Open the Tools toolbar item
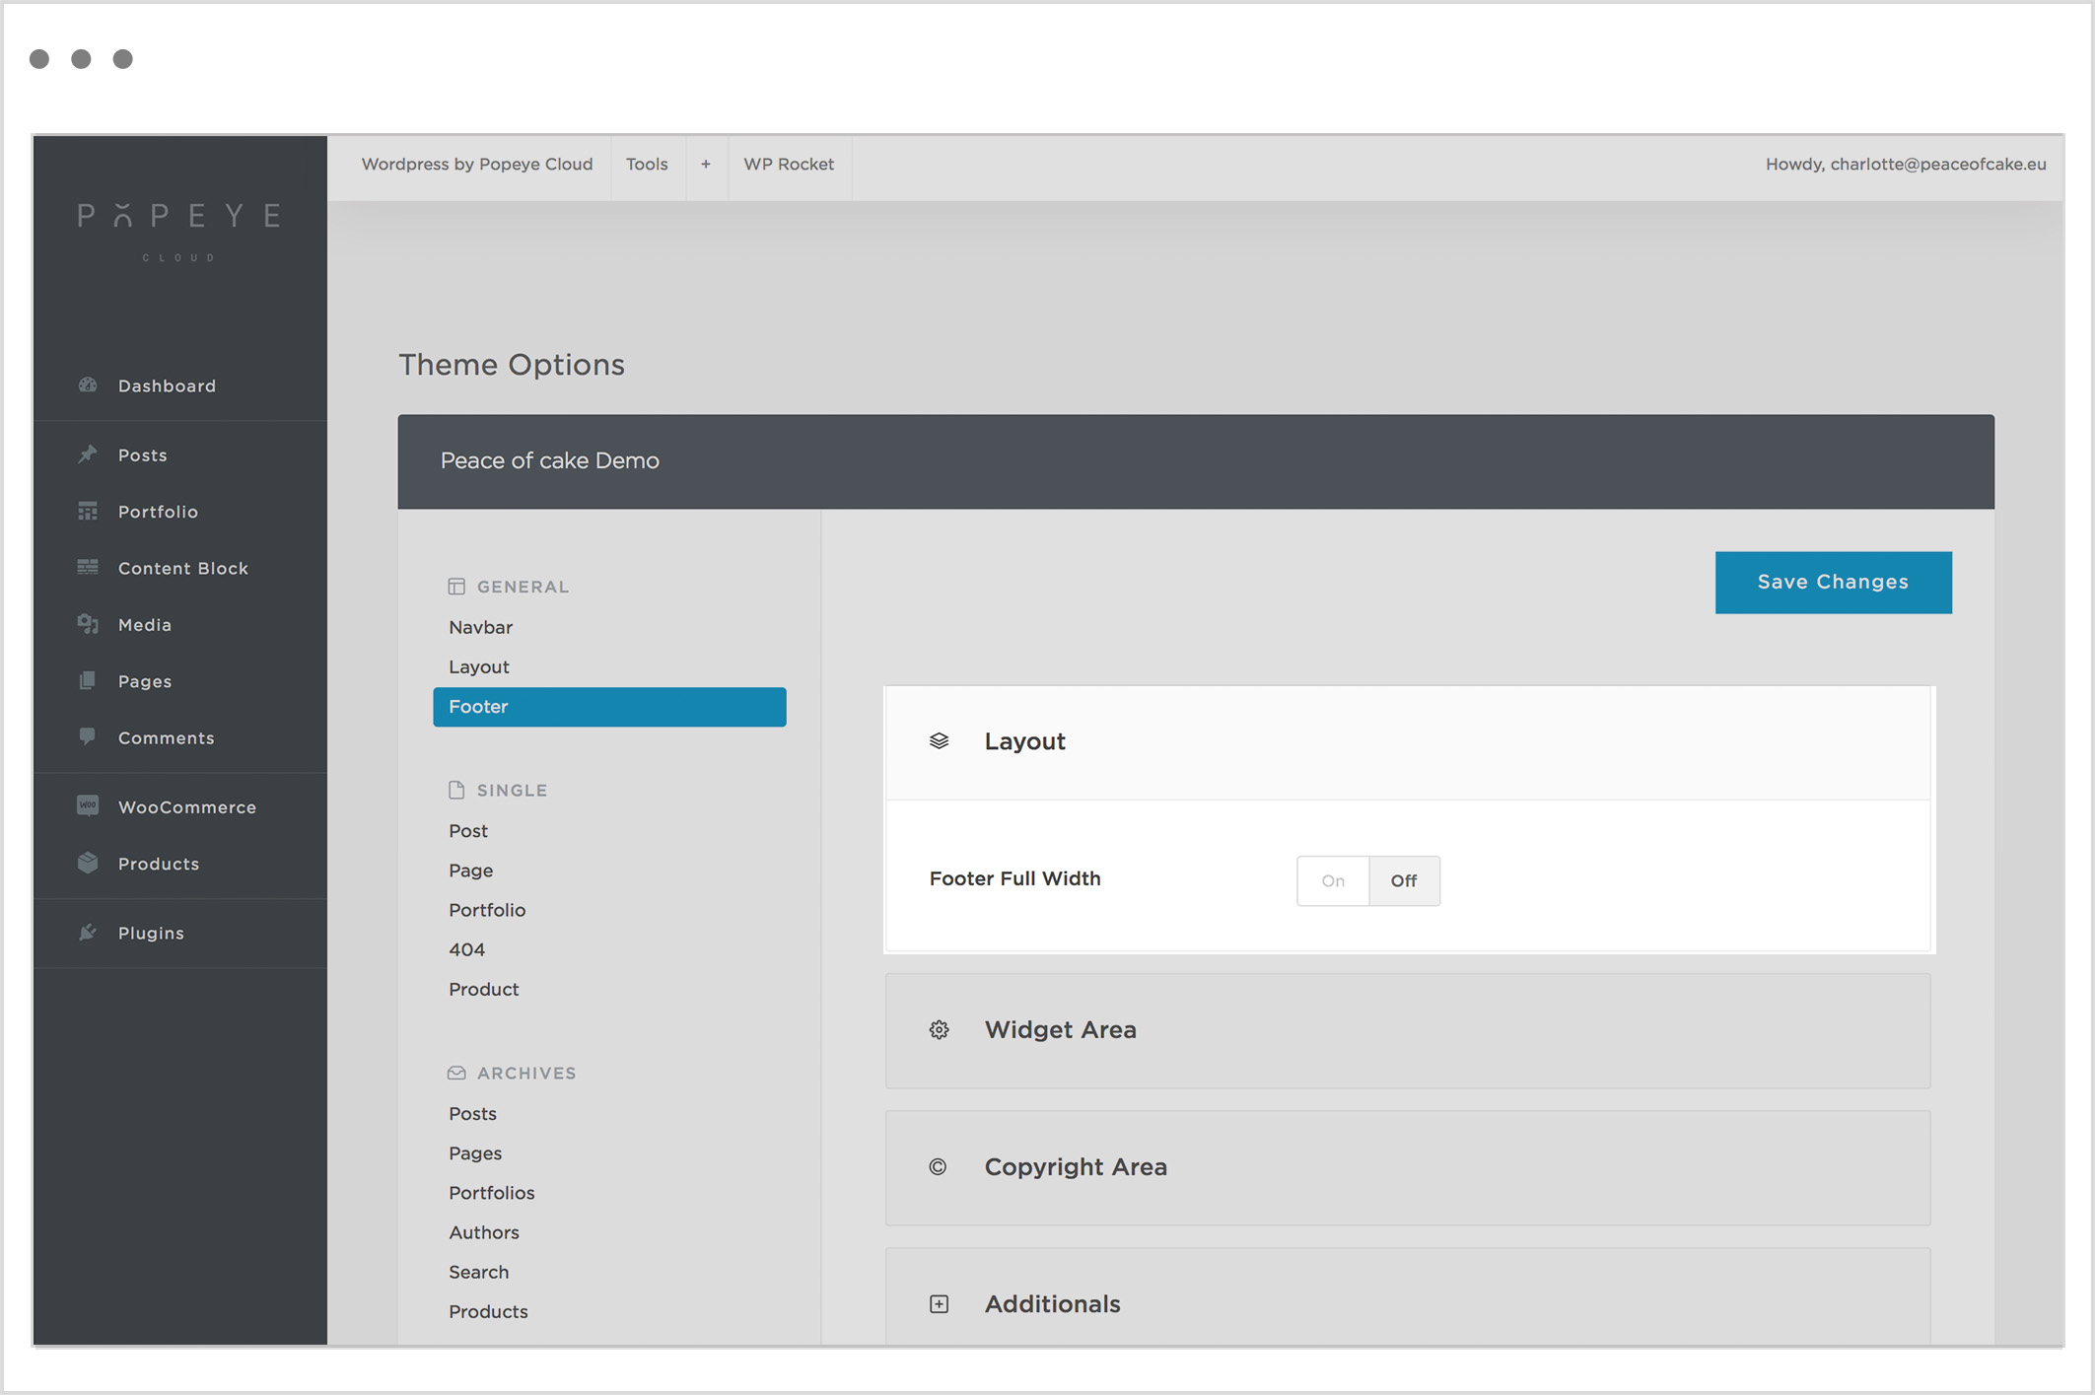Image resolution: width=2095 pixels, height=1395 pixels. pos(647,164)
